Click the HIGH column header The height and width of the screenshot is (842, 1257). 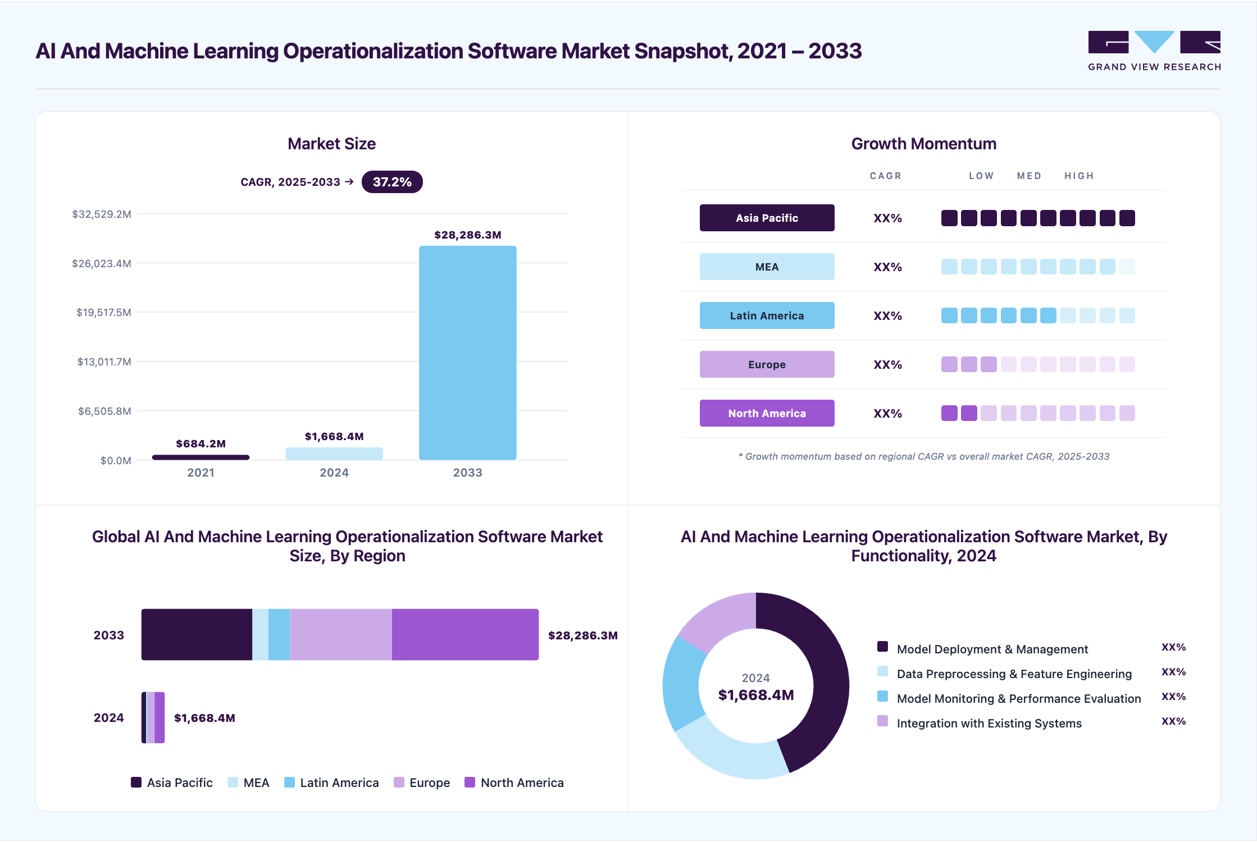[1079, 176]
